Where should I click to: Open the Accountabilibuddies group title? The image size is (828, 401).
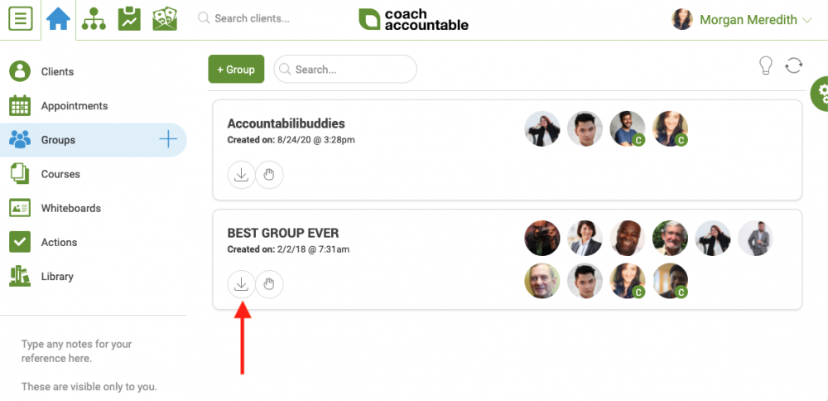pos(286,123)
